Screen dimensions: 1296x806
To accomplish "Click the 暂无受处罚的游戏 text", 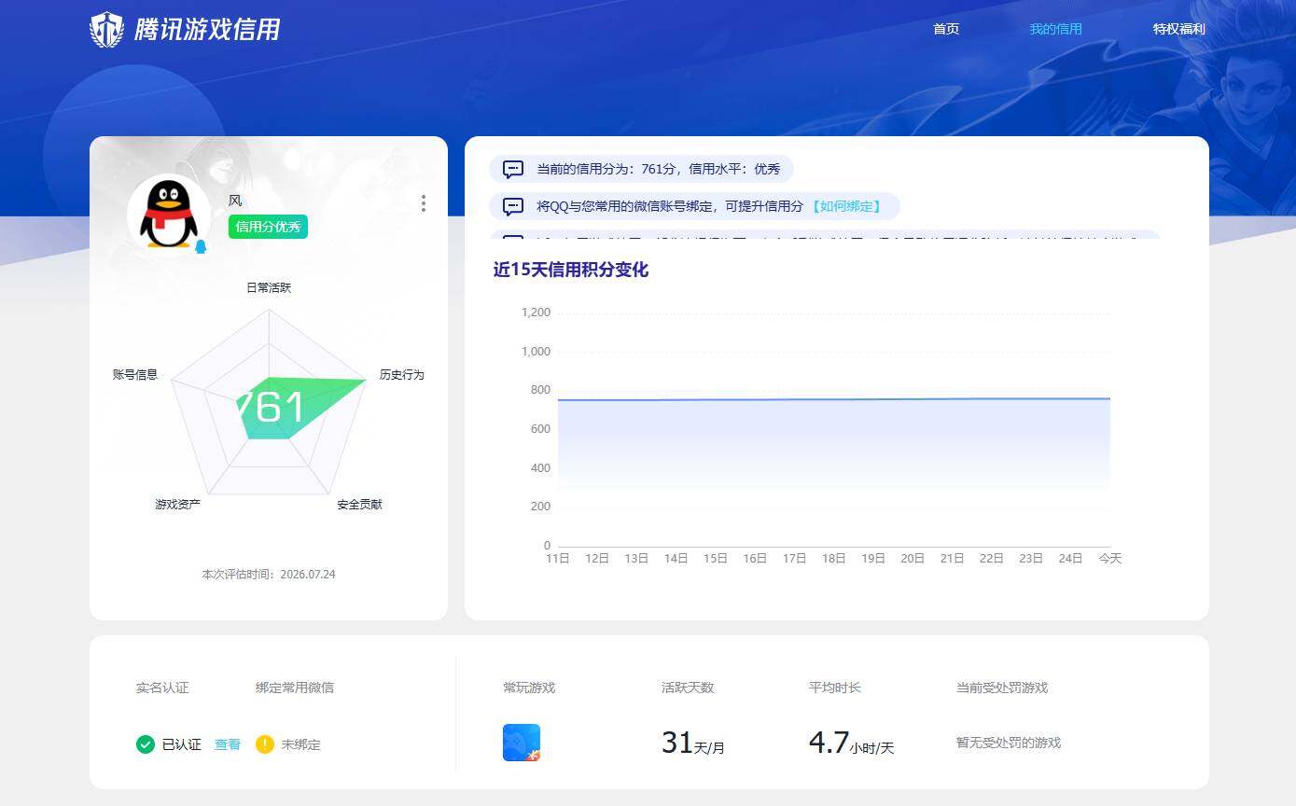I will pyautogui.click(x=1009, y=743).
